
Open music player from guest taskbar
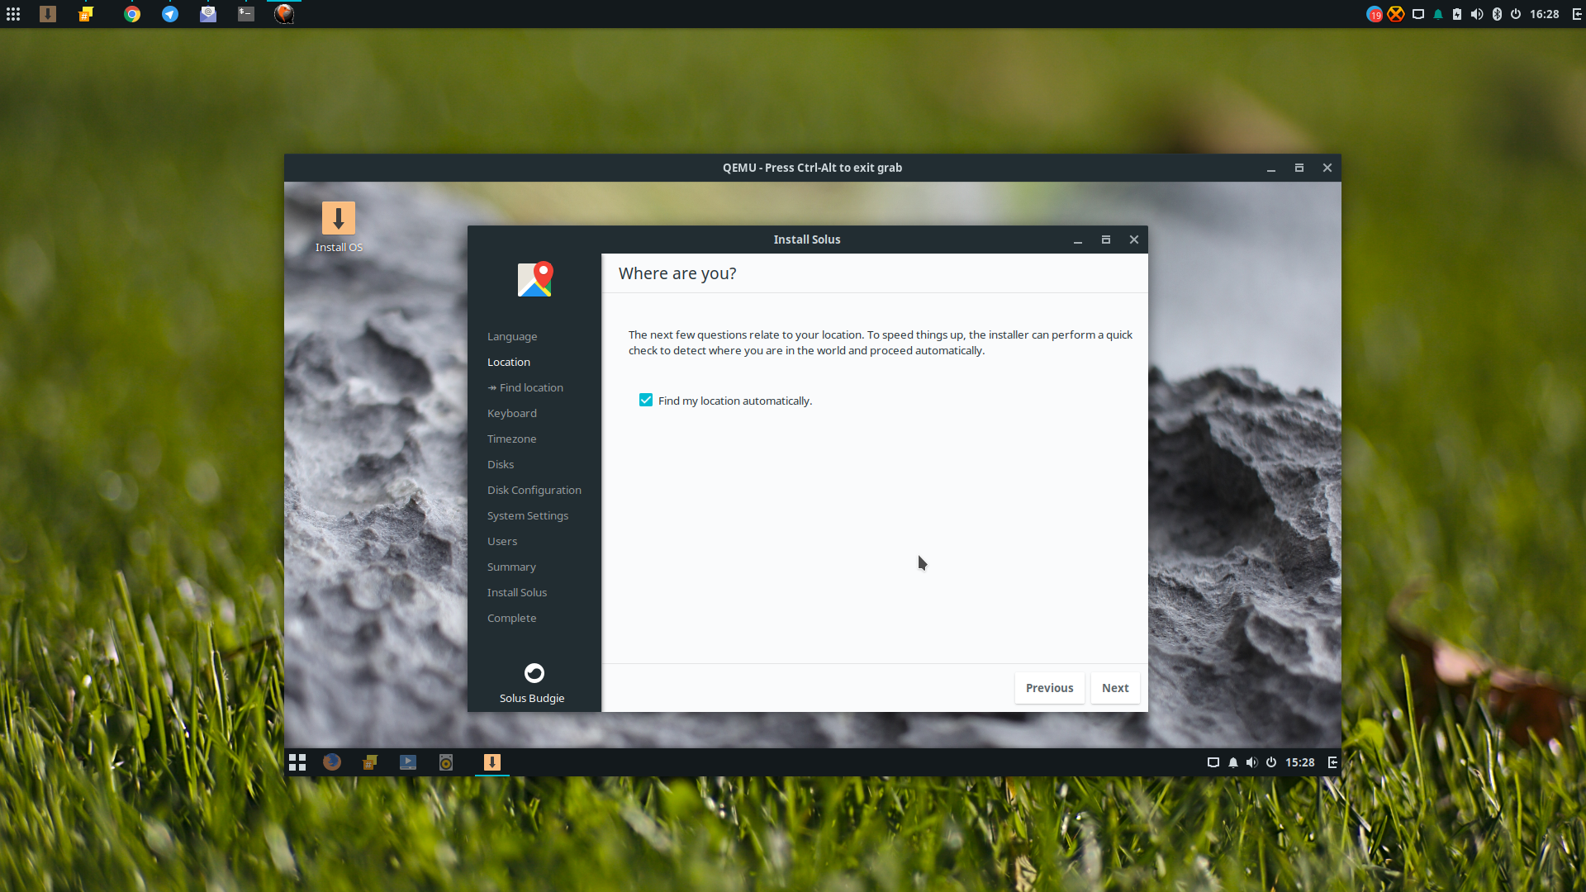pyautogui.click(x=446, y=762)
